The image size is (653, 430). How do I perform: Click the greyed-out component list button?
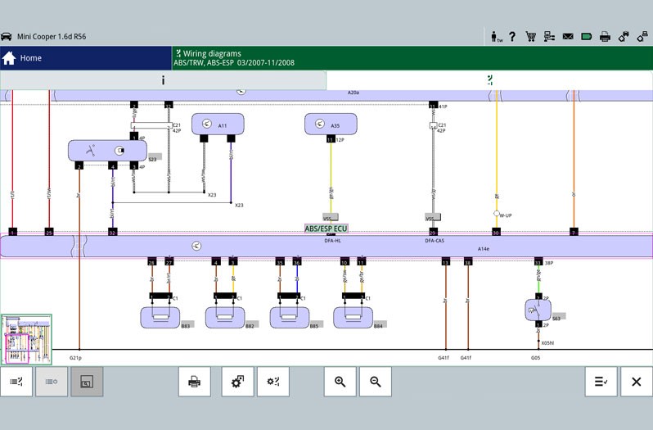52,382
